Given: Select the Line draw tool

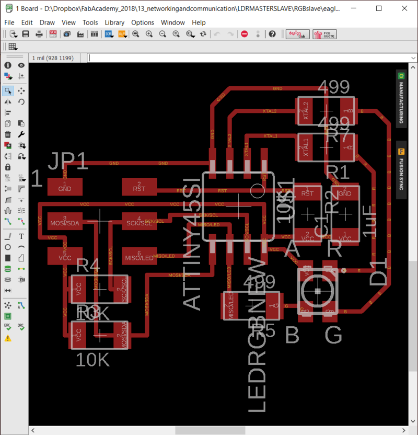Looking at the screenshot, I should (8, 236).
